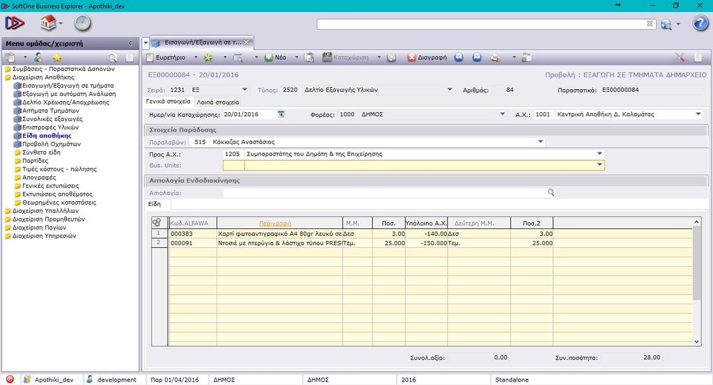Go to previous record with blue arrow
The image size is (713, 385).
pyautogui.click(x=459, y=57)
